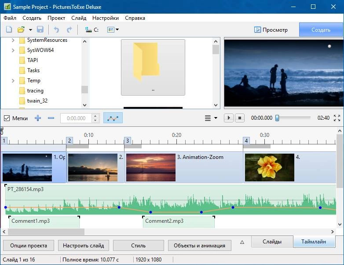Viewport: 344px width, 265px height.
Task: Select slide 1 silhouette thumbnail
Action: click(27, 167)
